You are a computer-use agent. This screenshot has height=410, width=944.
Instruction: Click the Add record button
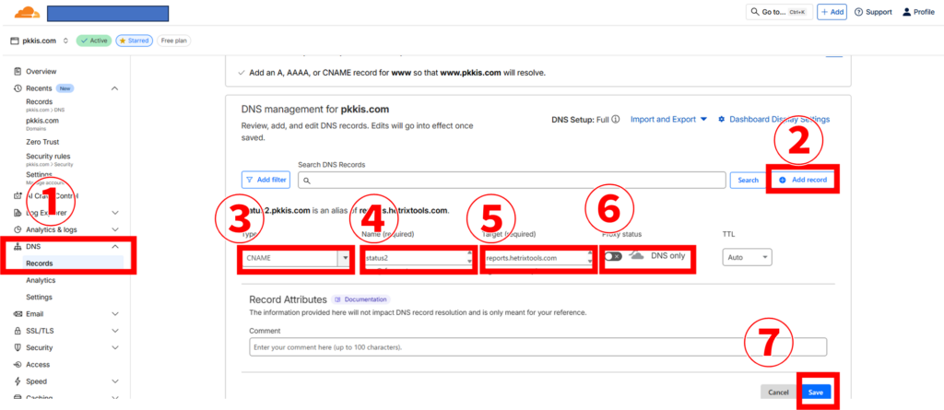coord(803,180)
